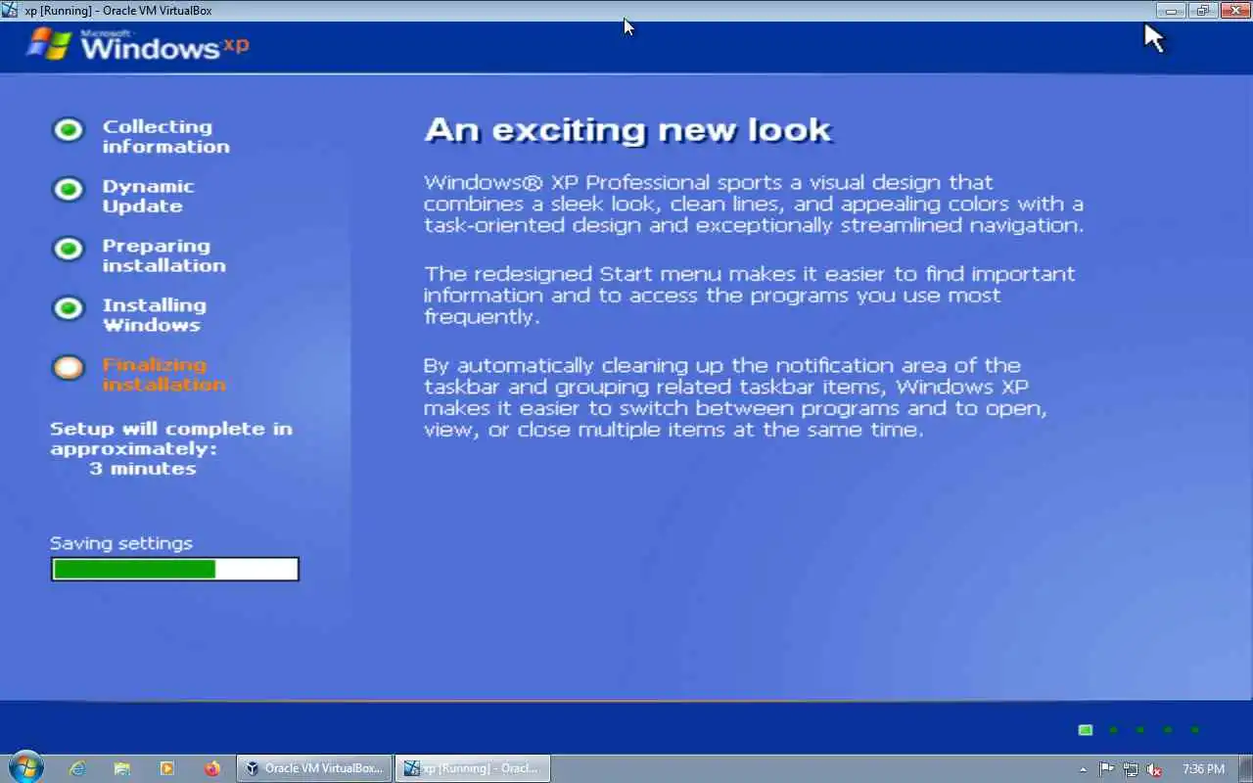Open Windows Media Player from the taskbar
The height and width of the screenshot is (783, 1253).
tap(166, 768)
